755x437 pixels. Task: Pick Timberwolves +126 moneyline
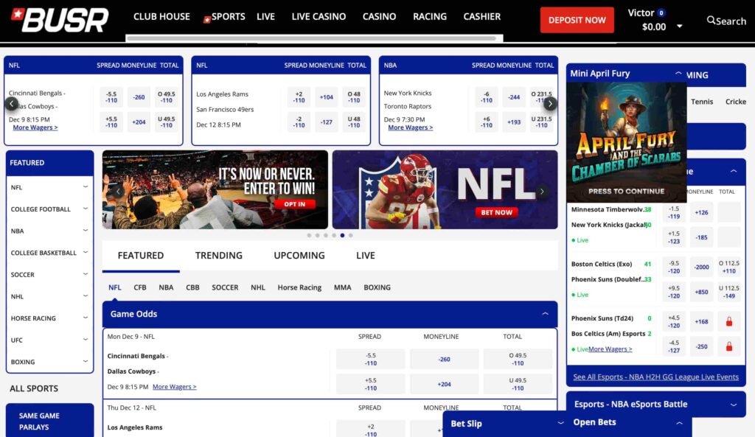pyautogui.click(x=702, y=212)
